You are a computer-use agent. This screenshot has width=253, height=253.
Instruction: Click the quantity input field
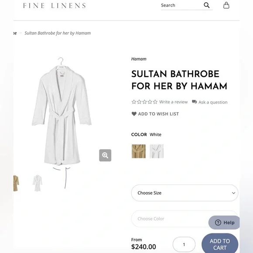(x=184, y=244)
